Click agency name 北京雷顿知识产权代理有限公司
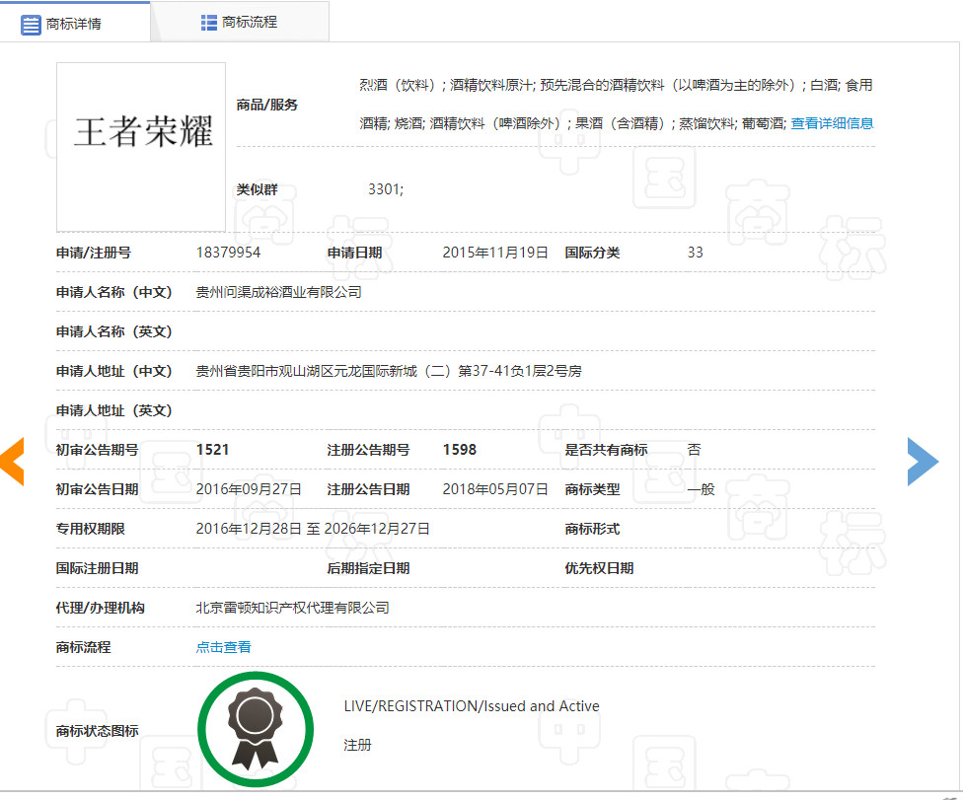The height and width of the screenshot is (800, 963). (292, 608)
